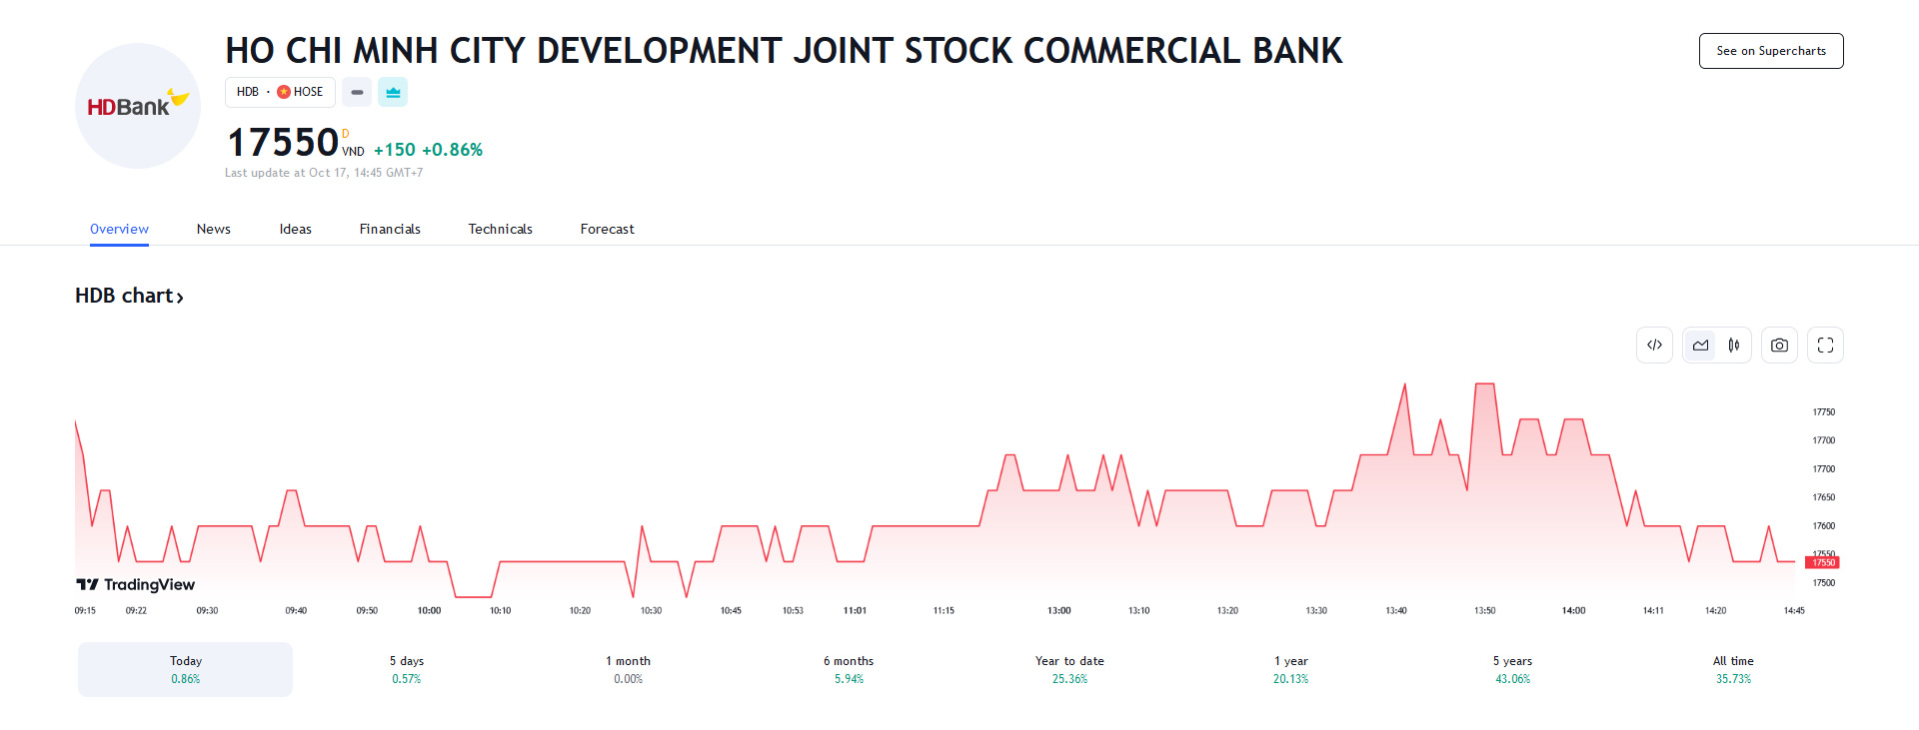Click the HDBank logo
The height and width of the screenshot is (730, 1919).
138,105
